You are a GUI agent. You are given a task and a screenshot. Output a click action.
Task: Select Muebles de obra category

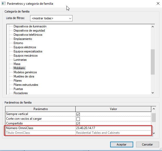point(24,76)
